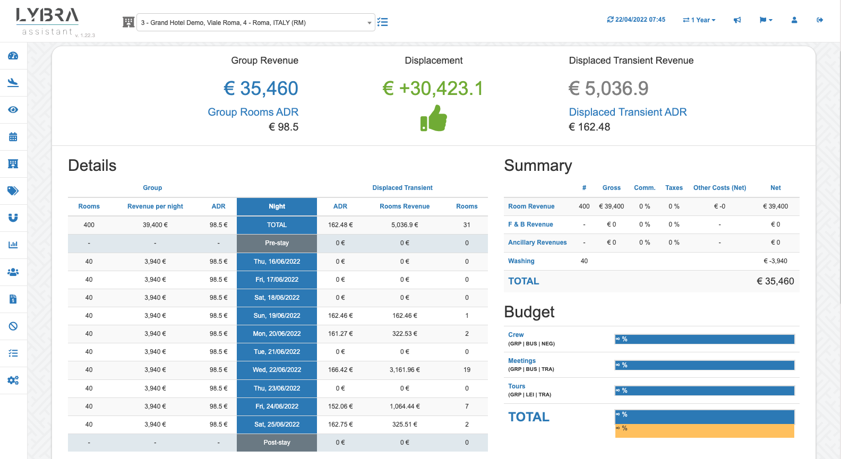Click the Crew budget link
This screenshot has width=841, height=459.
coord(516,335)
